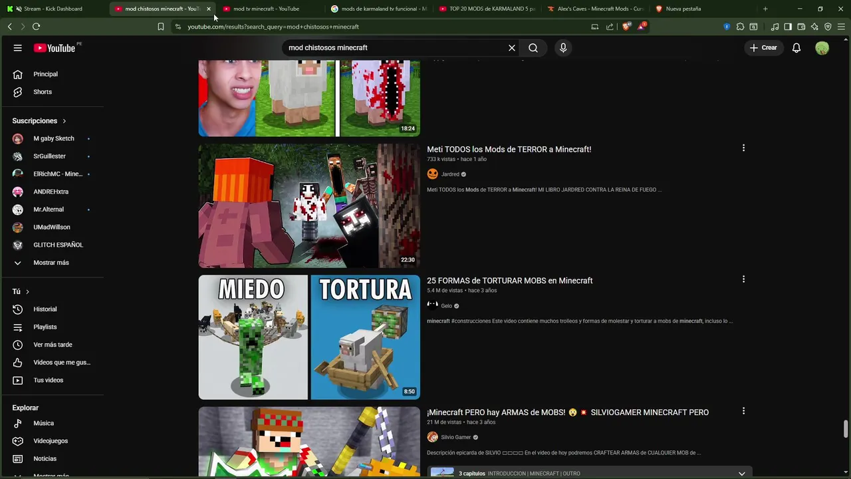Open the account avatar menu

click(822, 48)
